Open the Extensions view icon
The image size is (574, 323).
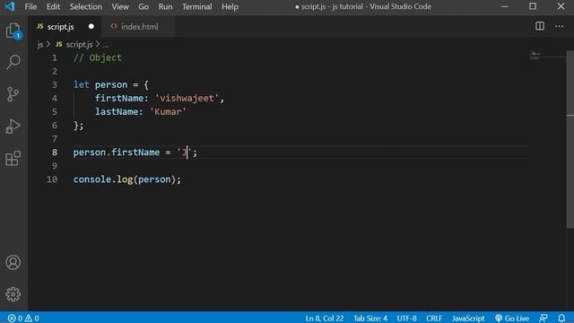point(13,158)
